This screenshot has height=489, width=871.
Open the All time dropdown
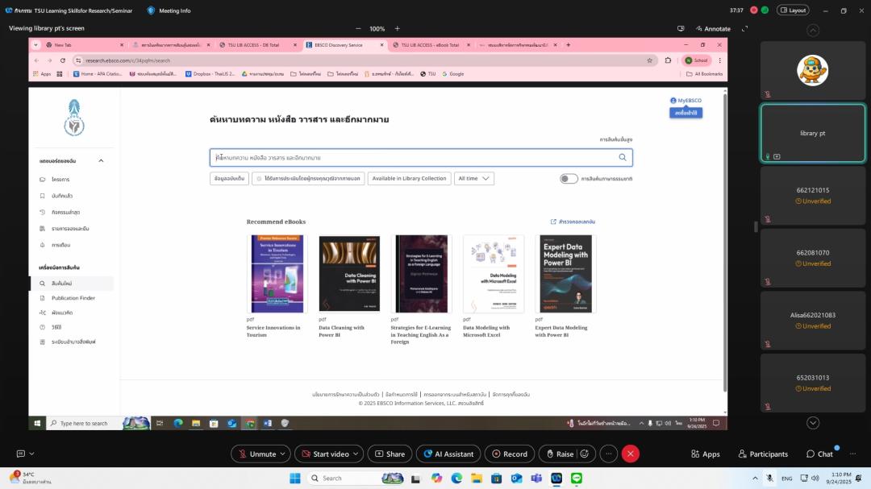[473, 179]
